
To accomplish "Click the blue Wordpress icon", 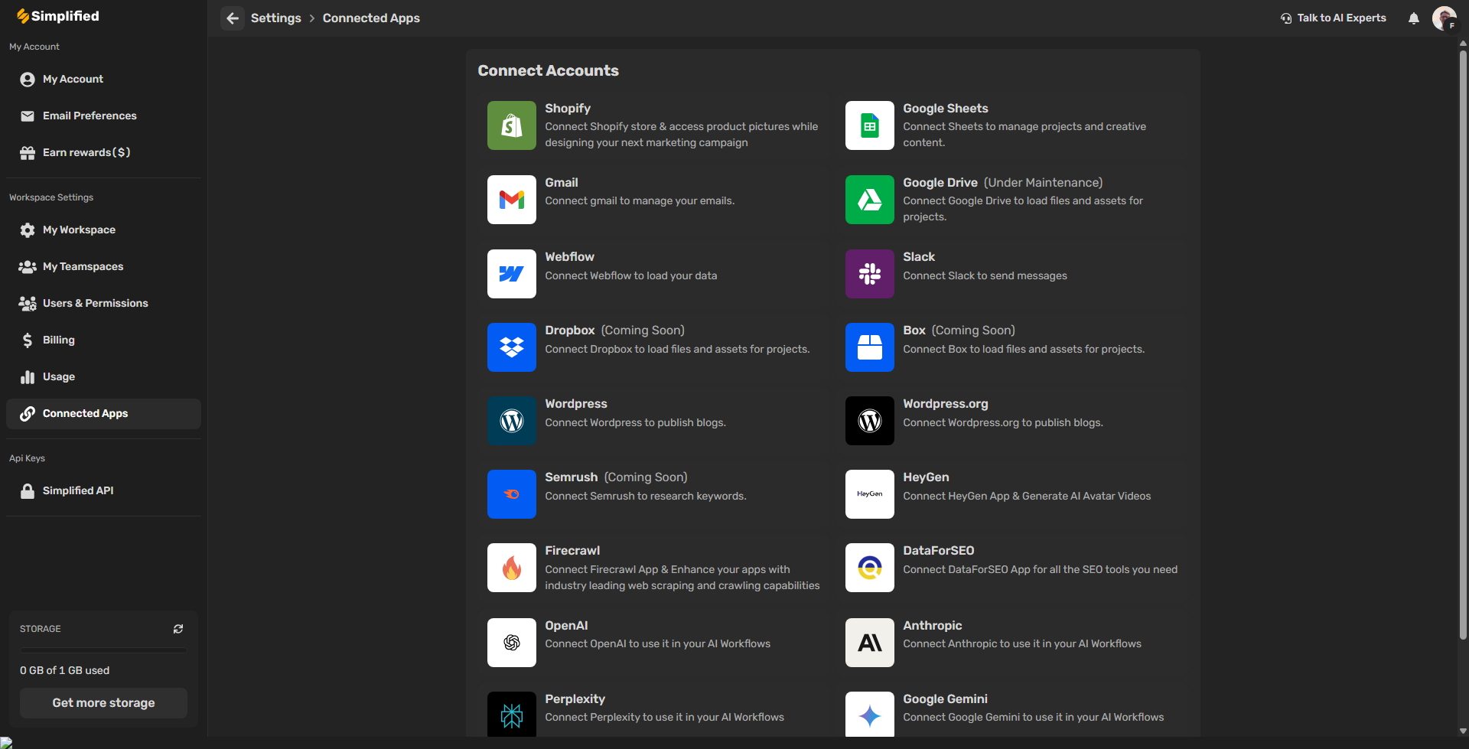I will (511, 421).
